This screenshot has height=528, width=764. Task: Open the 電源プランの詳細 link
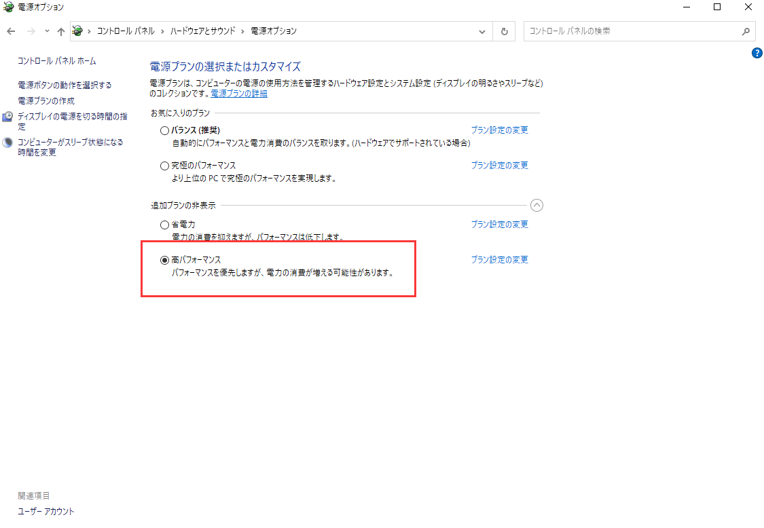(239, 94)
